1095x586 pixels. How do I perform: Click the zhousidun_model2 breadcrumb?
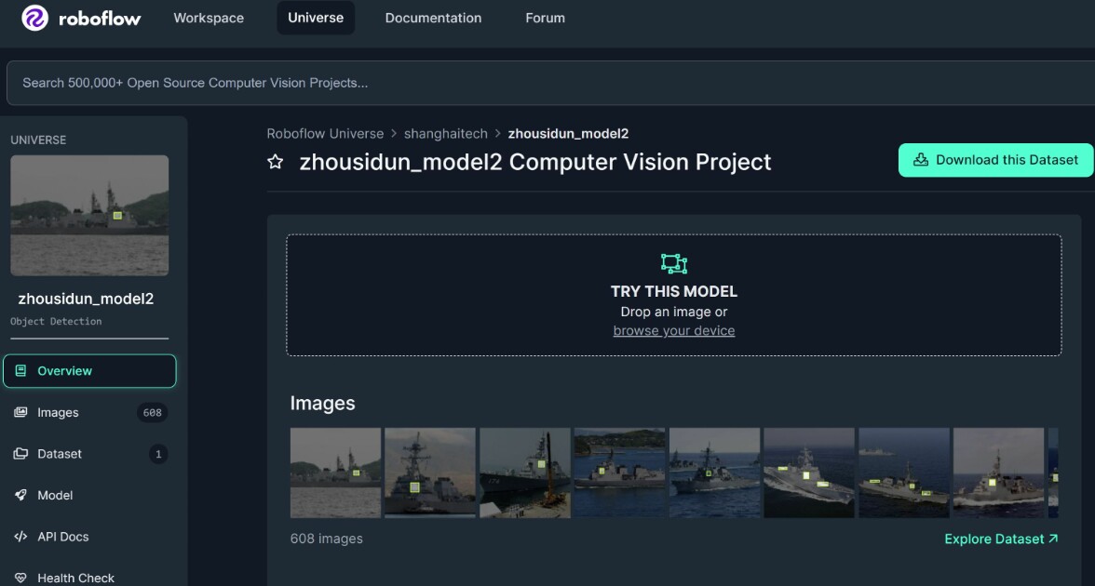(568, 133)
